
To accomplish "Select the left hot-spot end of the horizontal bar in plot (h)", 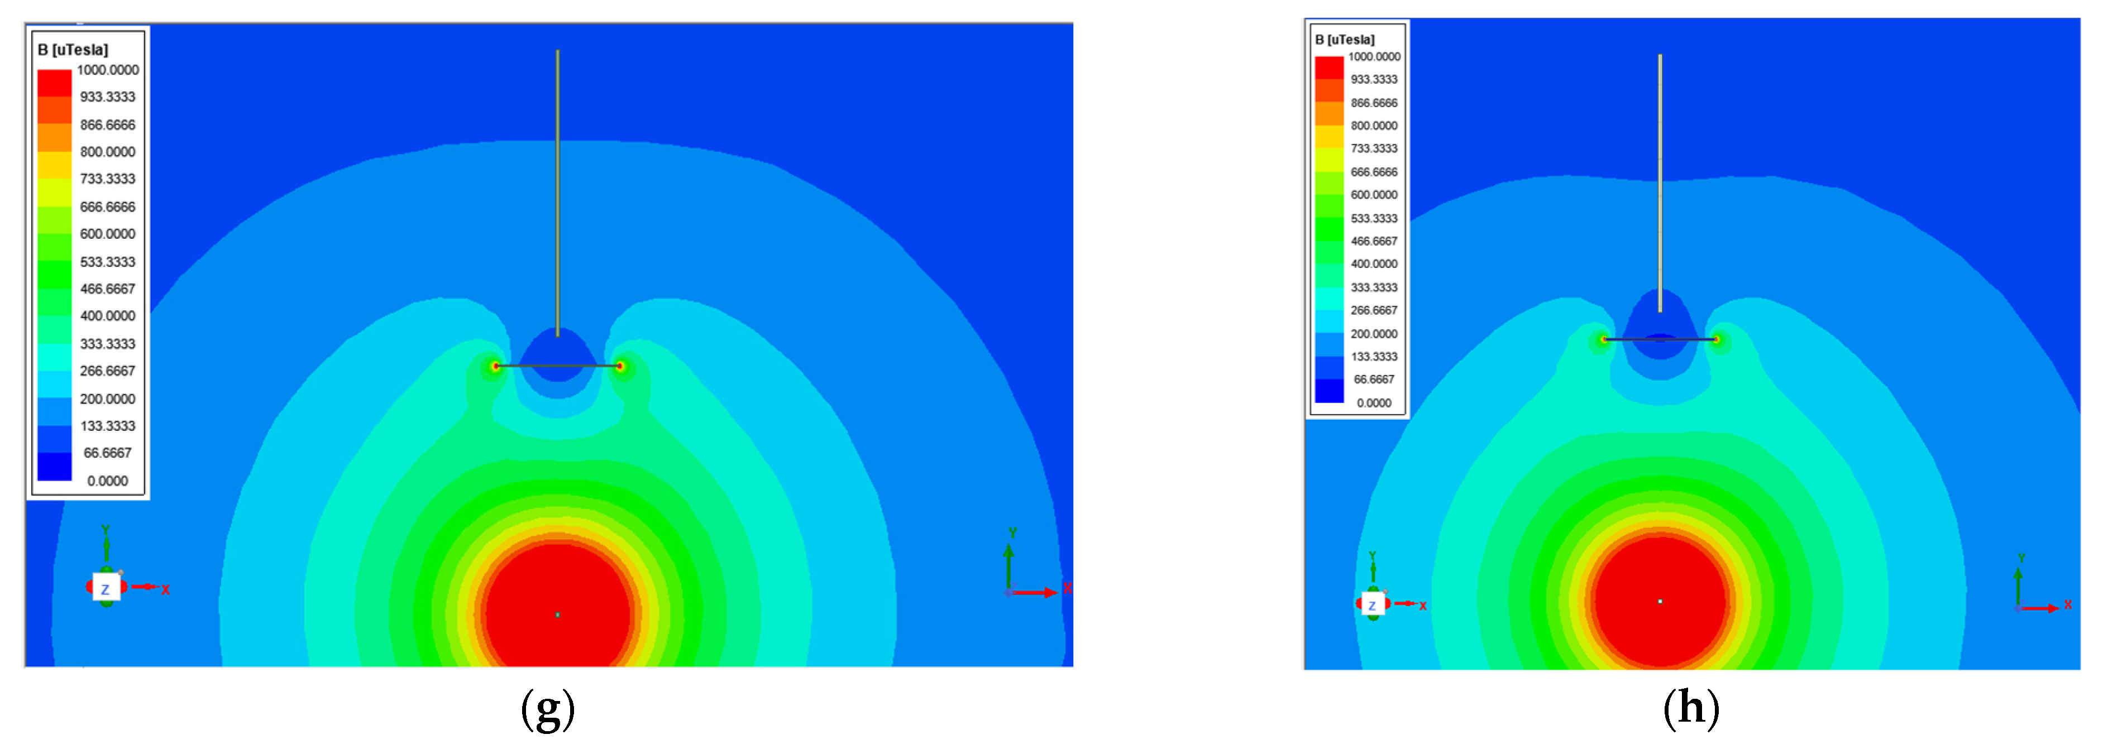I will pos(1605,339).
